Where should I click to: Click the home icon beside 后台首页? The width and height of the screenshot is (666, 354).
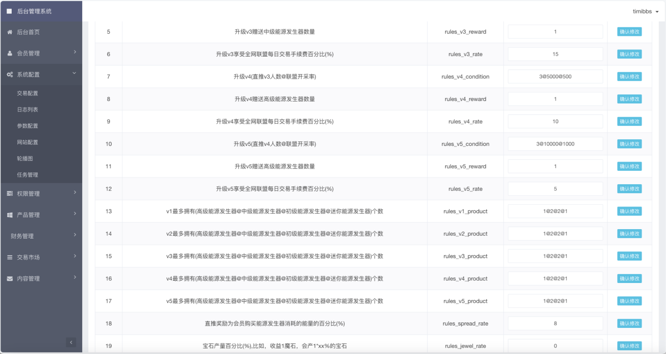[9, 32]
